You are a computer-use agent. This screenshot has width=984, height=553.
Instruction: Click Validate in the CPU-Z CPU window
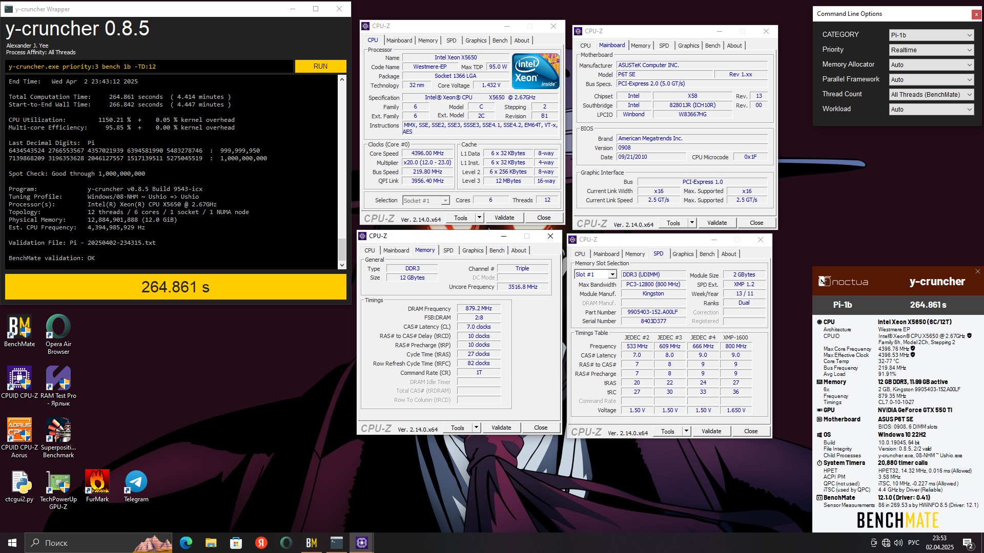pos(504,218)
